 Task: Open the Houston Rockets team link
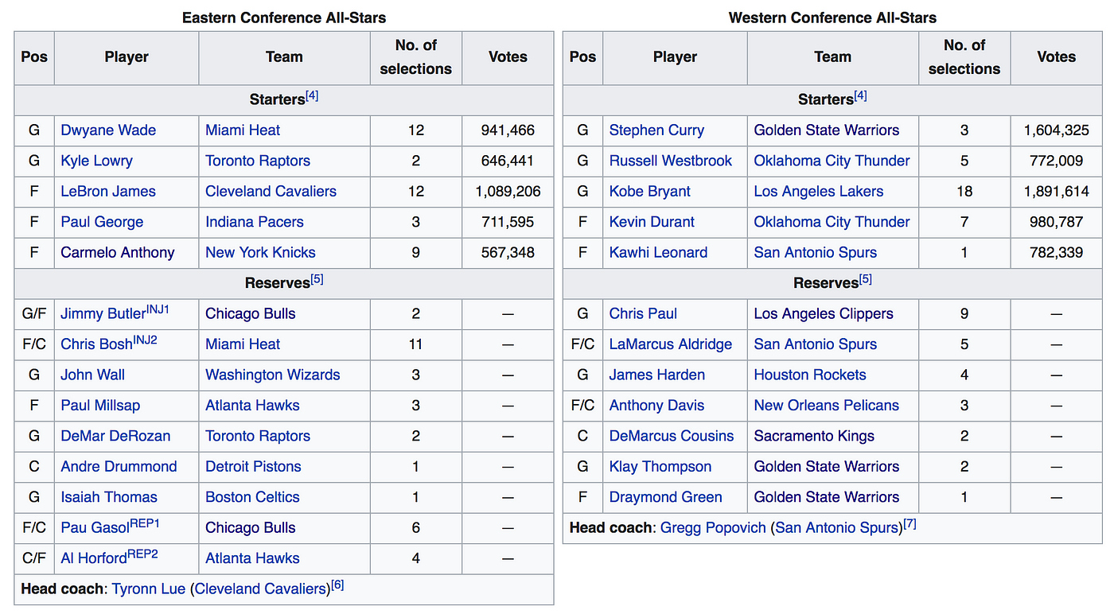tap(810, 375)
